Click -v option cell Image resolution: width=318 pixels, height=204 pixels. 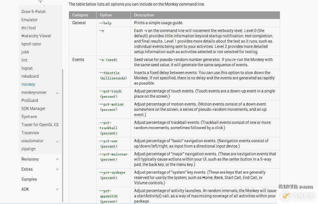(x=113, y=41)
